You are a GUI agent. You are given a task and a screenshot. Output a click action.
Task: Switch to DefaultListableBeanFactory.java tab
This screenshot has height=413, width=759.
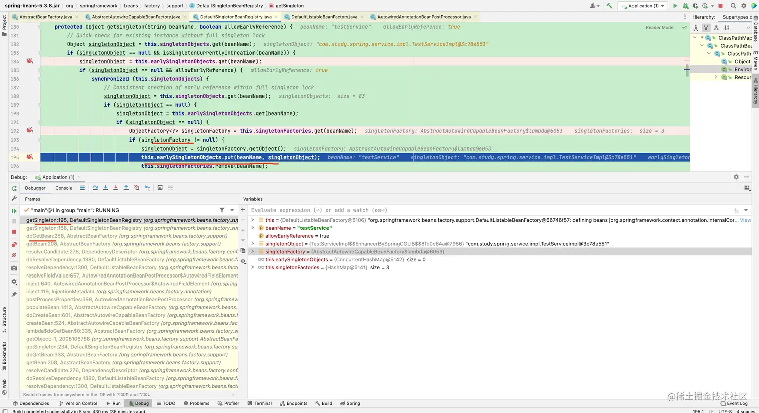point(324,17)
